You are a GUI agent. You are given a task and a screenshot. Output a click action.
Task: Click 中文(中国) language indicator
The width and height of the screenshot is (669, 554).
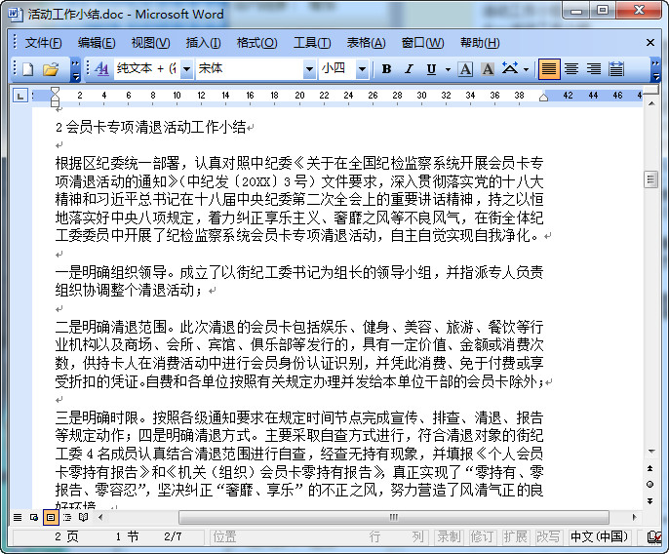point(599,536)
